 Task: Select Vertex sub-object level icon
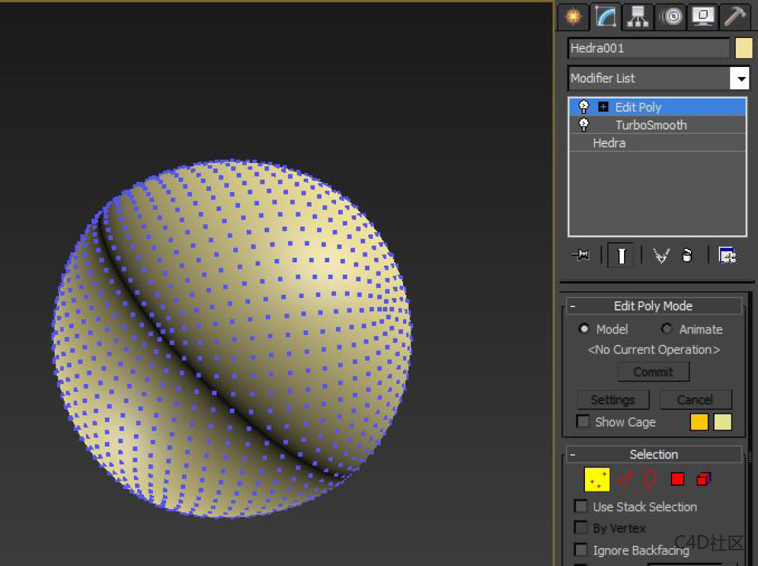point(597,479)
